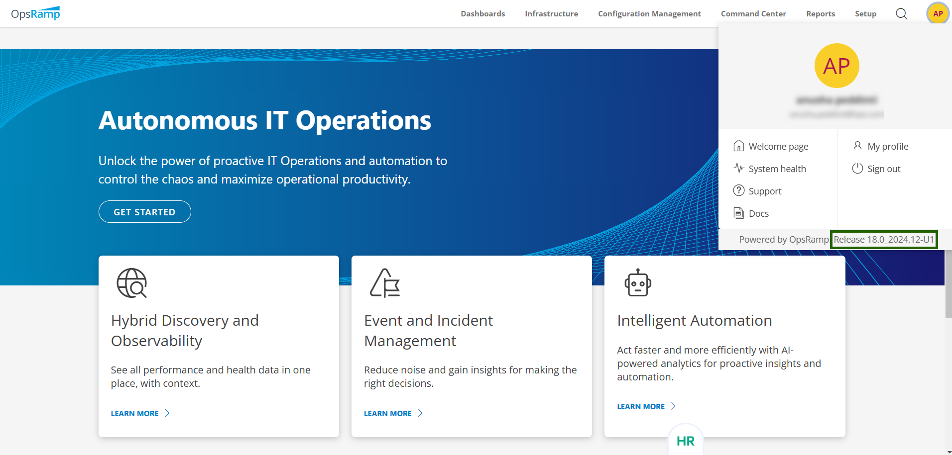This screenshot has width=952, height=455.
Task: Click the scrollbar down arrow
Action: point(948,452)
